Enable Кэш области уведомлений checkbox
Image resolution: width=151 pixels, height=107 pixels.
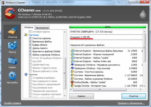(x=30, y=84)
